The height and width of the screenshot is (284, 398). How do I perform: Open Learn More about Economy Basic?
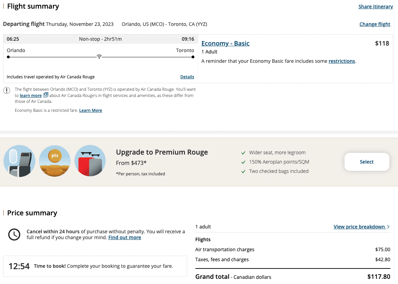click(x=90, y=110)
